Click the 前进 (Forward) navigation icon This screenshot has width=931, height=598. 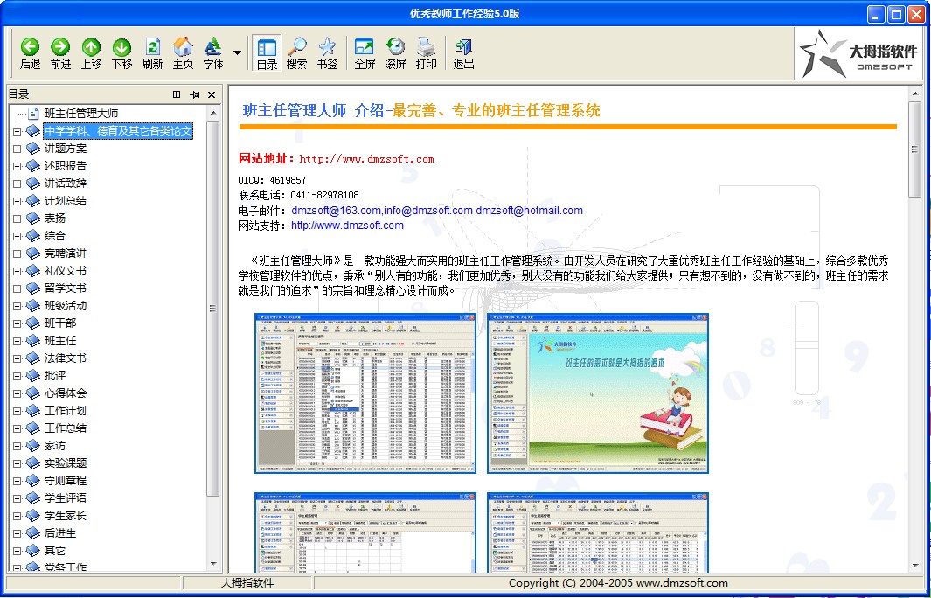(x=60, y=52)
